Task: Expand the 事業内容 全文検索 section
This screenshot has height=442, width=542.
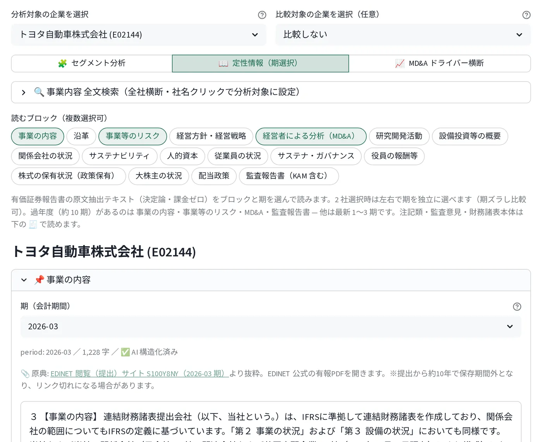Action: click(271, 92)
